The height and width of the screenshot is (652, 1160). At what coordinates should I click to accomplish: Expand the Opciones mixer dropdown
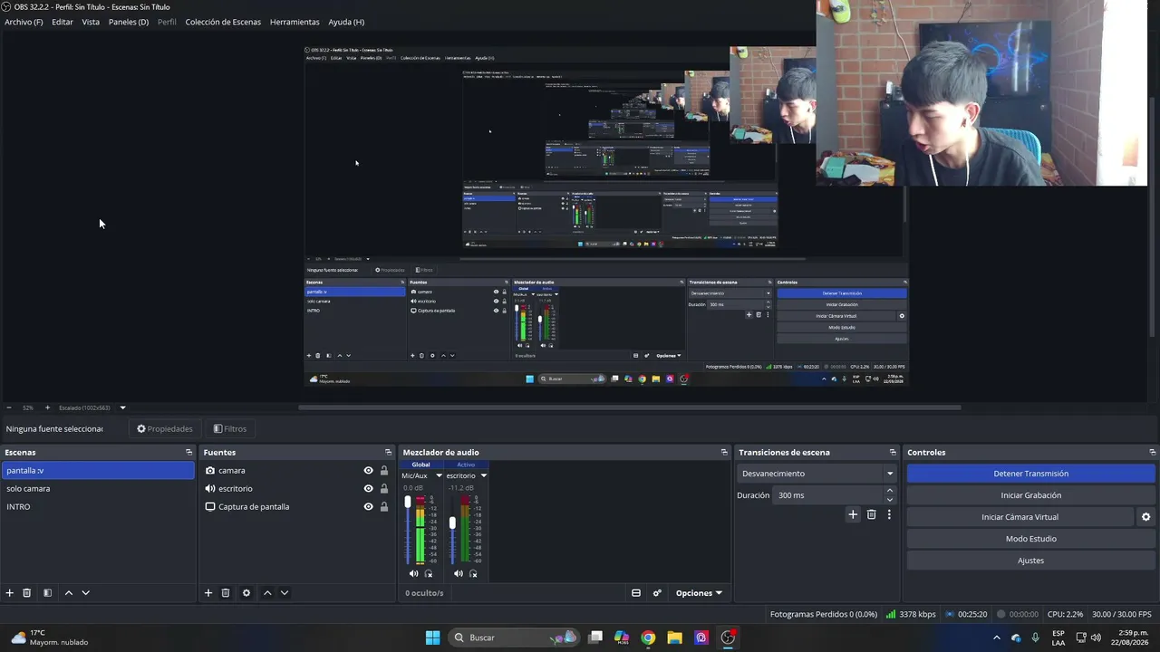pyautogui.click(x=699, y=593)
